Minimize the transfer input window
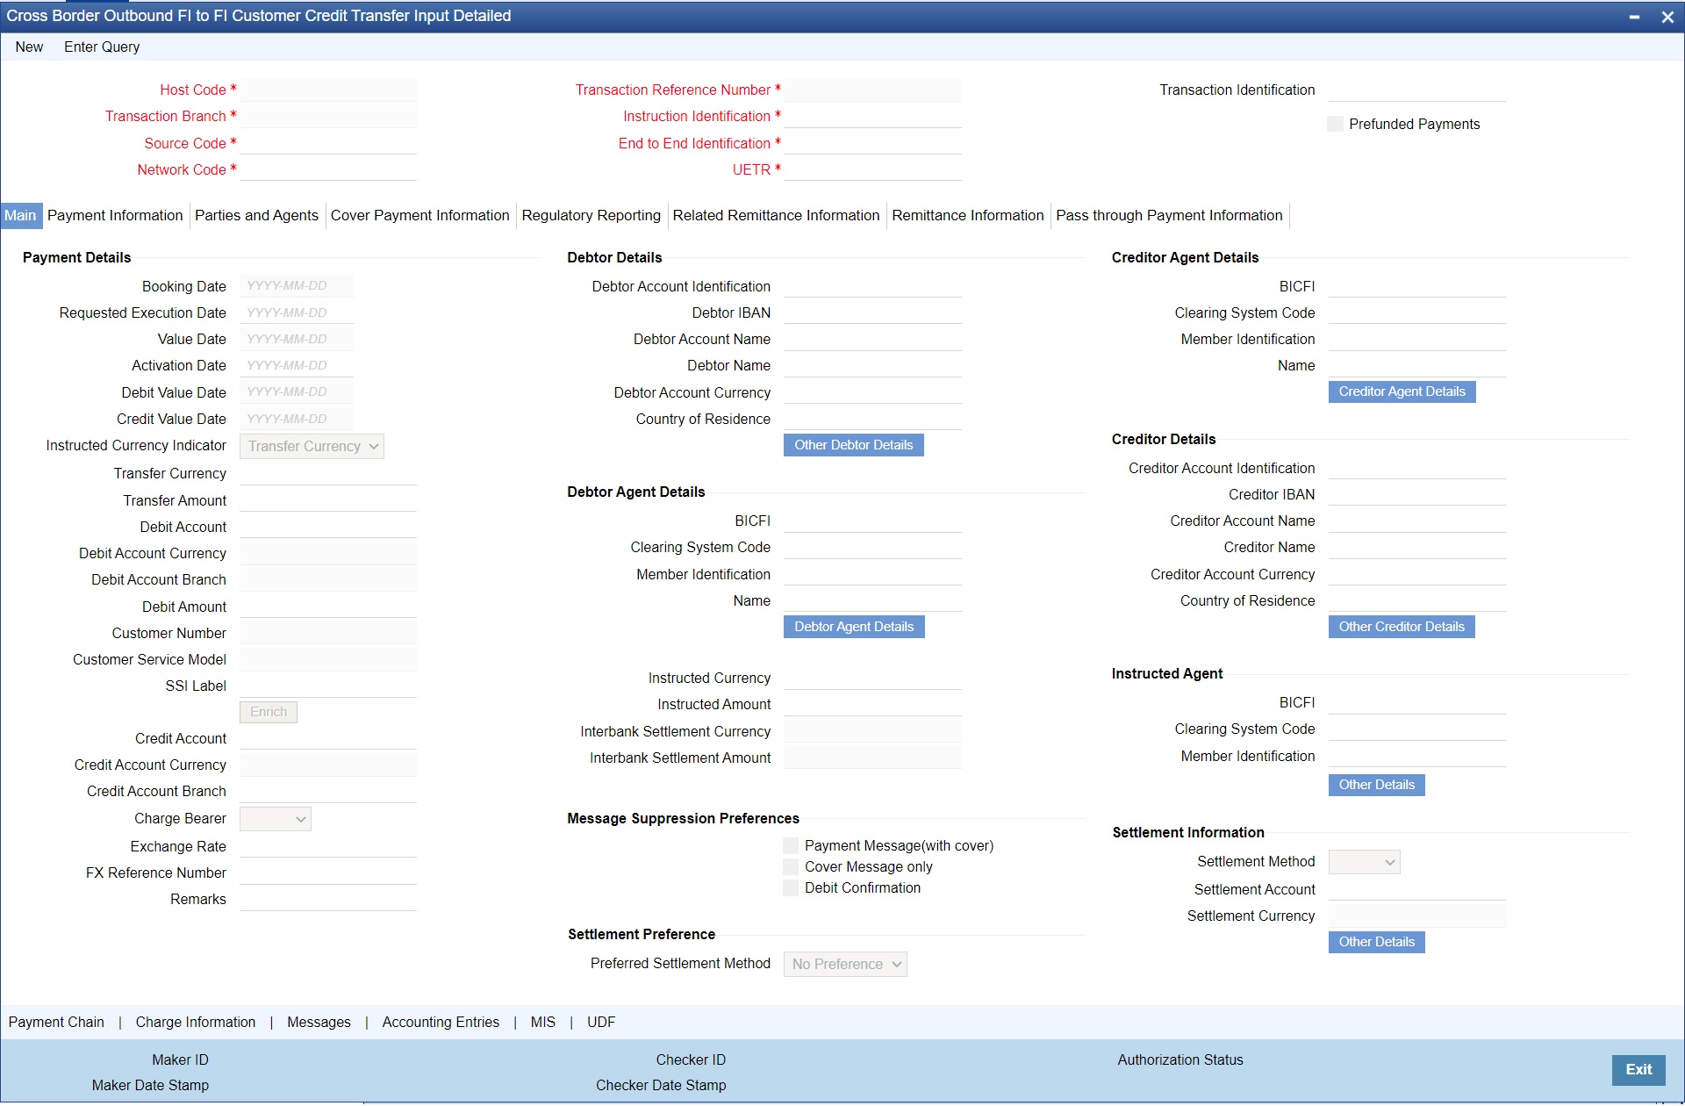This screenshot has height=1106, width=1685. coord(1634,17)
